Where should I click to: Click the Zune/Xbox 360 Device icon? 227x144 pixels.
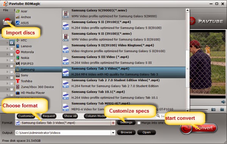coord(18,87)
